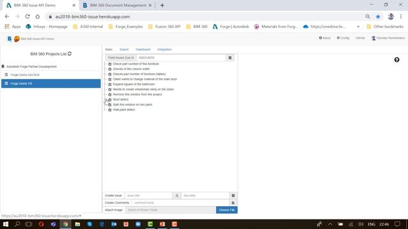The width and height of the screenshot is (408, 229).
Task: Click the orange Forge logo in header
Action: [17, 39]
